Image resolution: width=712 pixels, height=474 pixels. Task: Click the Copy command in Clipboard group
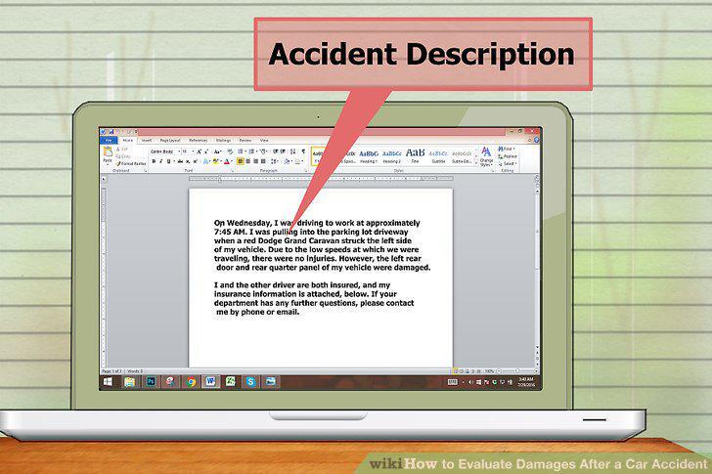tap(122, 156)
